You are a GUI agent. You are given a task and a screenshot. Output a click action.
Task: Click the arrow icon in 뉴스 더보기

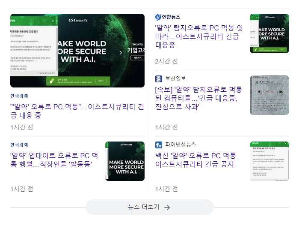pos(167,208)
